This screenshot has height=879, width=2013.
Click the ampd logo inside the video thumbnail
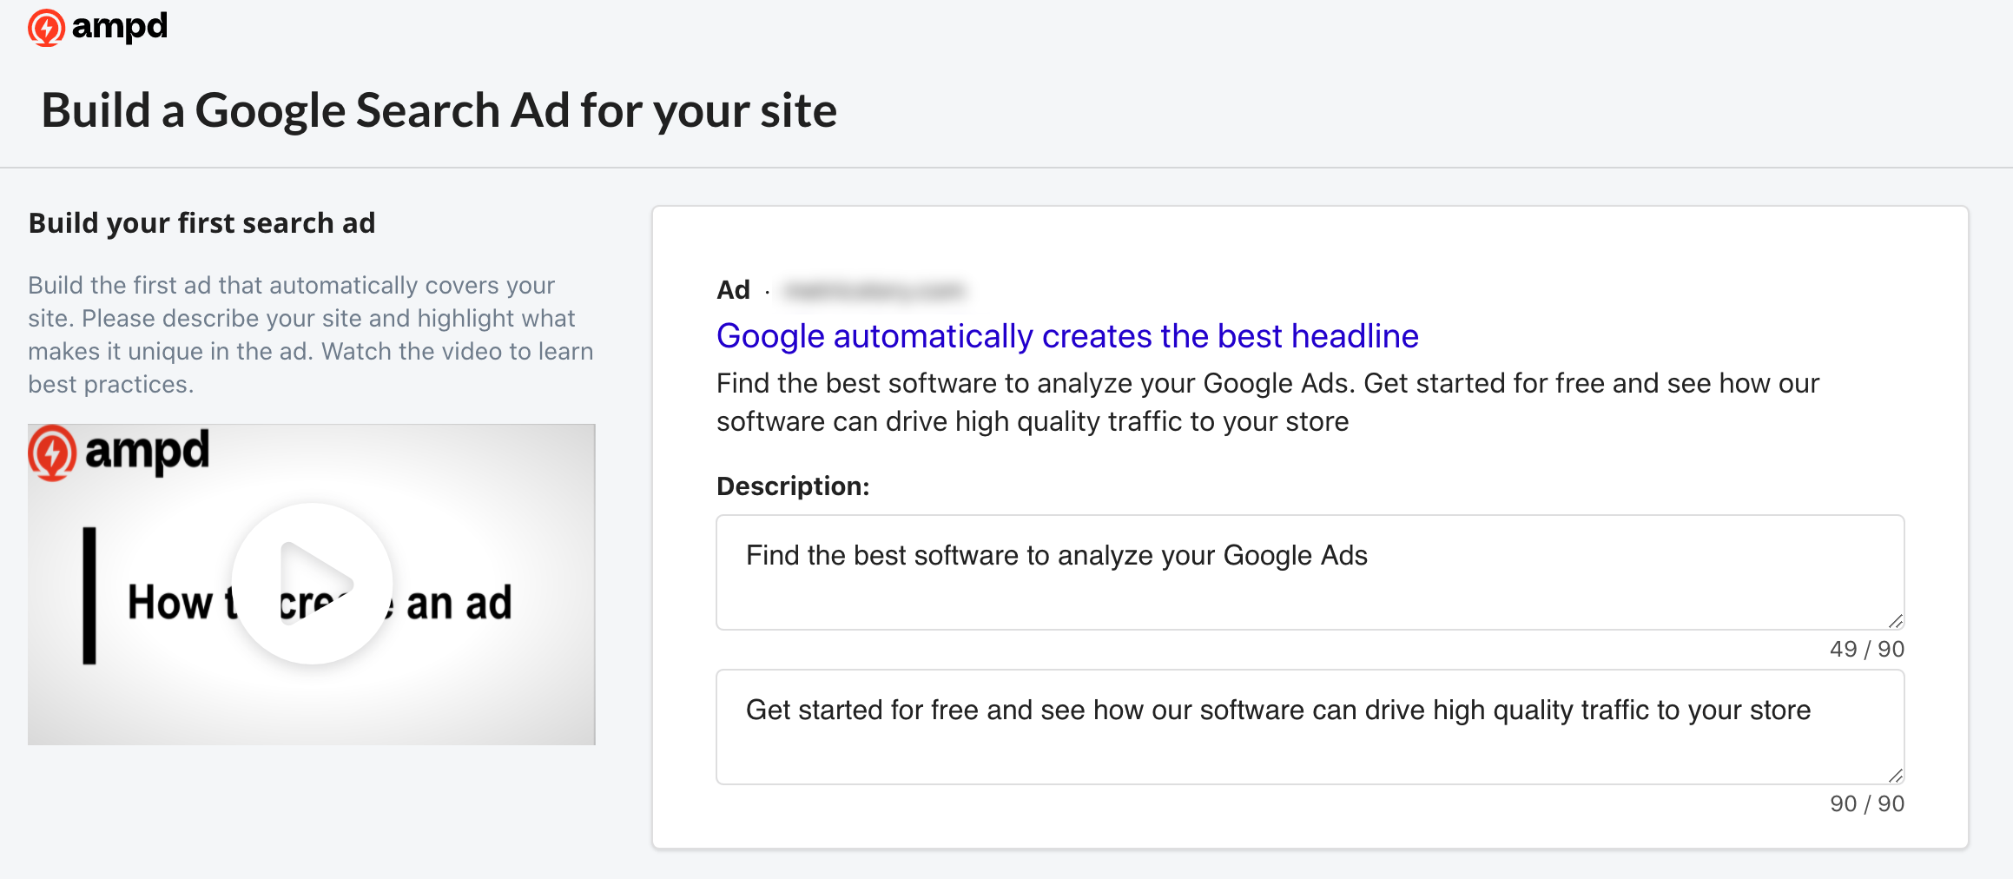[x=119, y=453]
